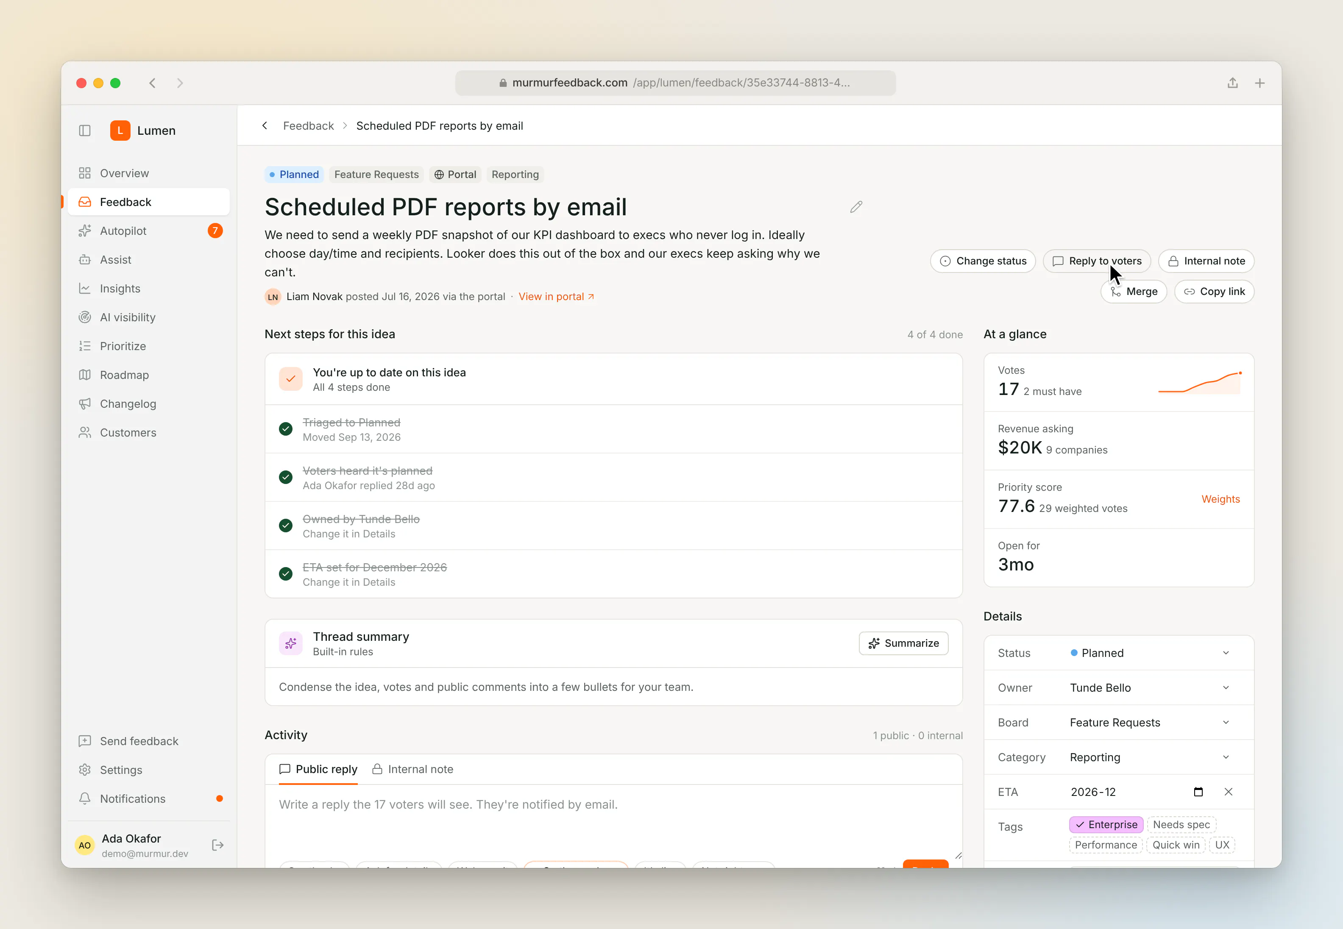Toggle the UX tag
This screenshot has height=929, width=1343.
[1222, 845]
